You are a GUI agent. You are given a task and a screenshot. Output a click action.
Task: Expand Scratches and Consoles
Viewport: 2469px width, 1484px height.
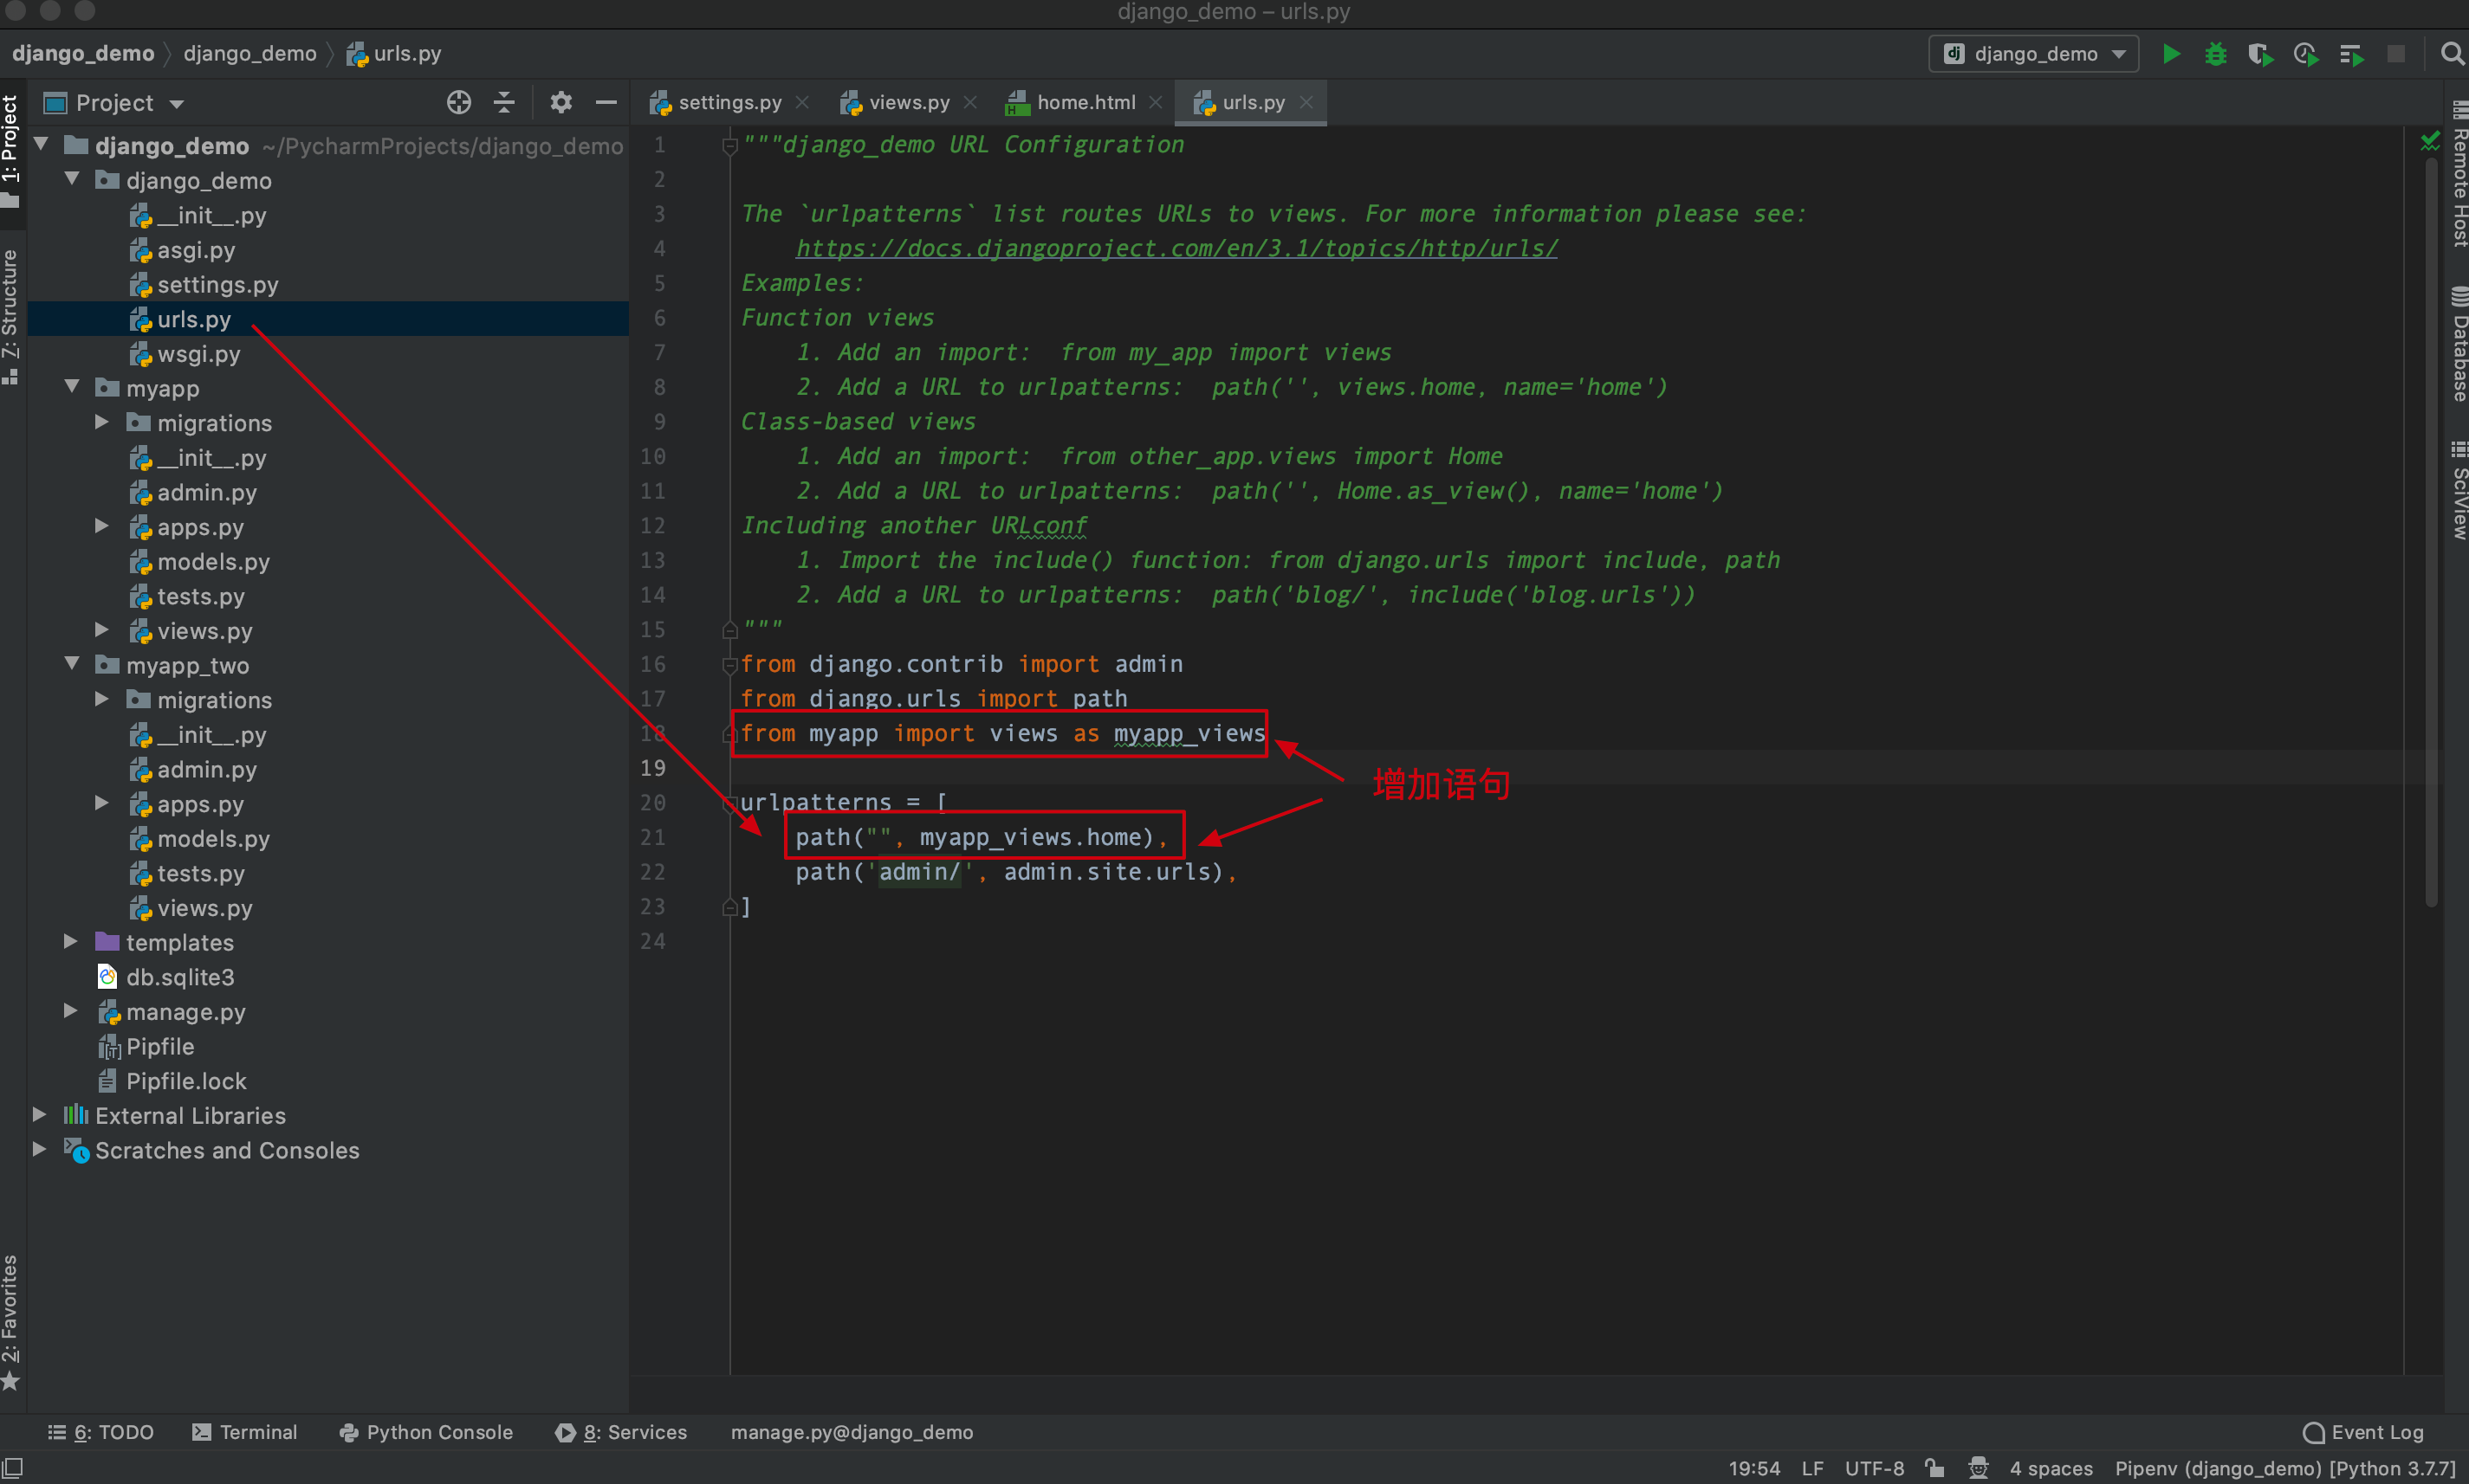40,1150
